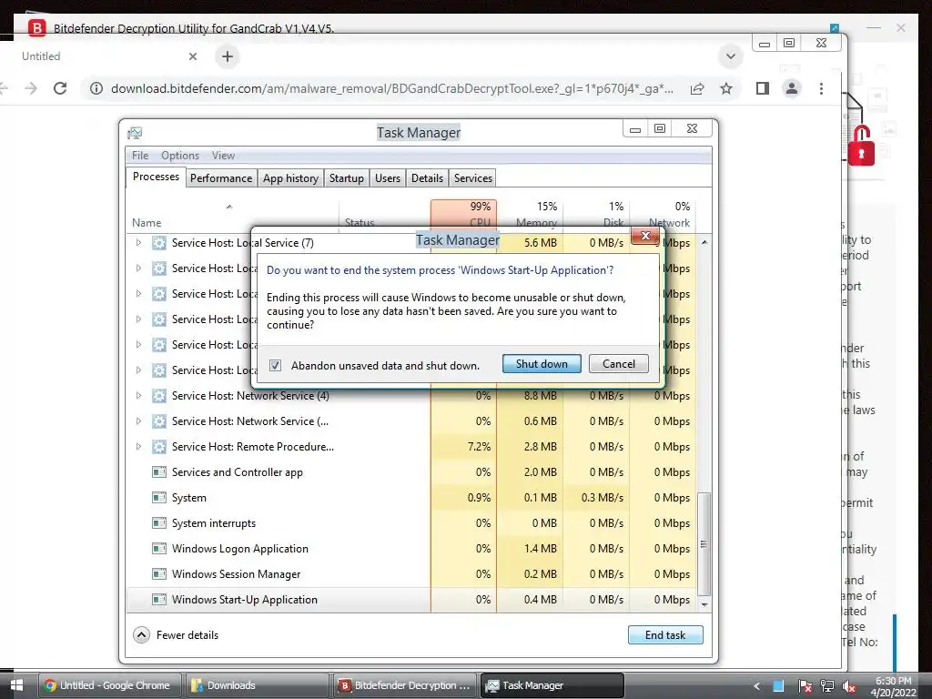This screenshot has height=699, width=932.
Task: Expand Service Host: Remote Procedure row
Action: pyautogui.click(x=138, y=446)
